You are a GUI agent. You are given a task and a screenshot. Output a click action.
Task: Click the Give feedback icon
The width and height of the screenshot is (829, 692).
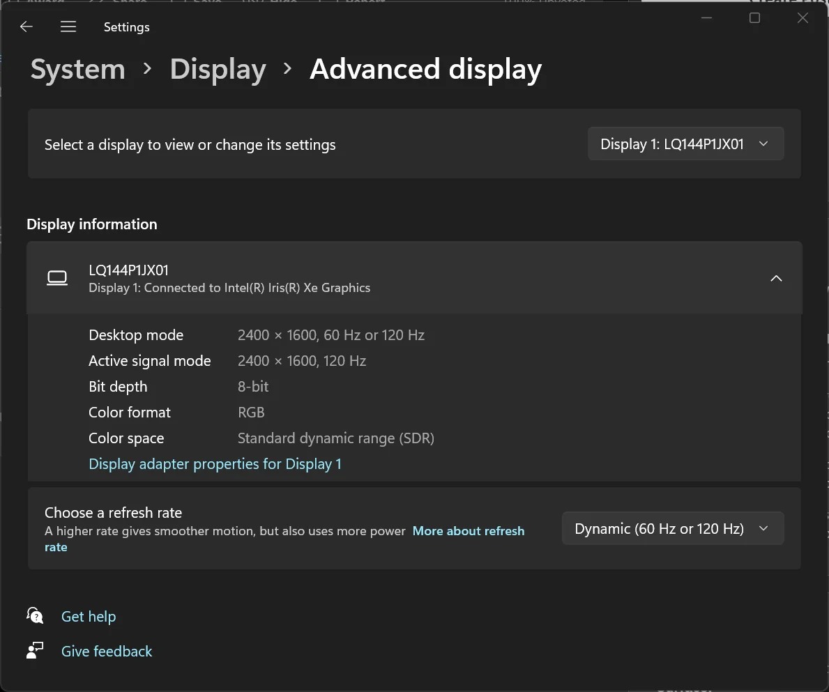click(x=35, y=651)
